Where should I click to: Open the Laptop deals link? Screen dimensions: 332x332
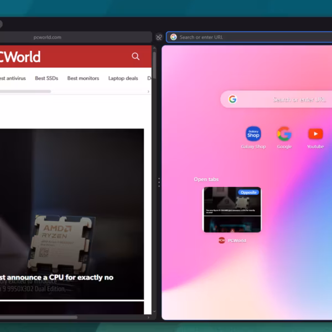(x=123, y=79)
